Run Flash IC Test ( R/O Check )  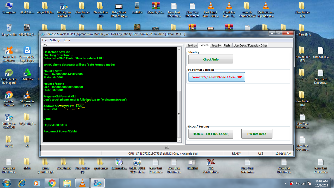point(211,134)
